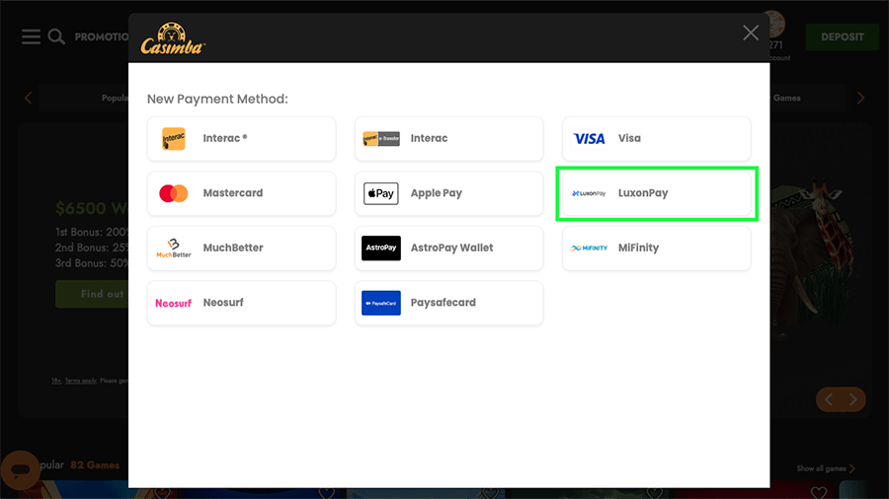Screen dimensions: 889x499
Task: Choose LuxonPay payment method
Action: [657, 193]
